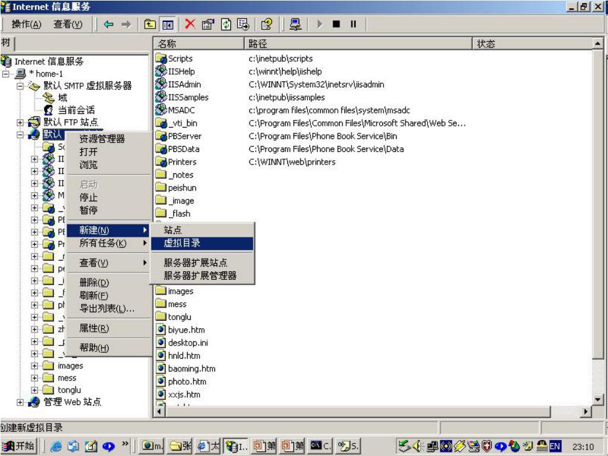The height and width of the screenshot is (456, 608).
Task: Select 当前会话 in the tree
Action: tap(76, 110)
